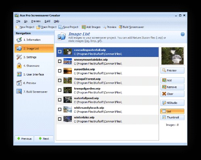The image size is (201, 160).
Task: Click the Previous button
Action: coord(24,139)
